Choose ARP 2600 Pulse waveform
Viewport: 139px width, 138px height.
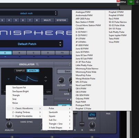(x=83, y=19)
